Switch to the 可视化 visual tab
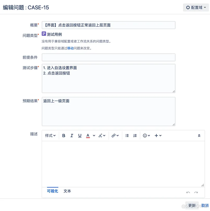This screenshot has width=210, height=211. click(x=52, y=191)
